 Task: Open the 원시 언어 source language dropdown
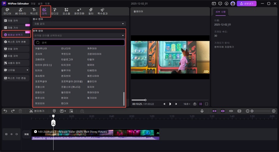tap(79, 24)
